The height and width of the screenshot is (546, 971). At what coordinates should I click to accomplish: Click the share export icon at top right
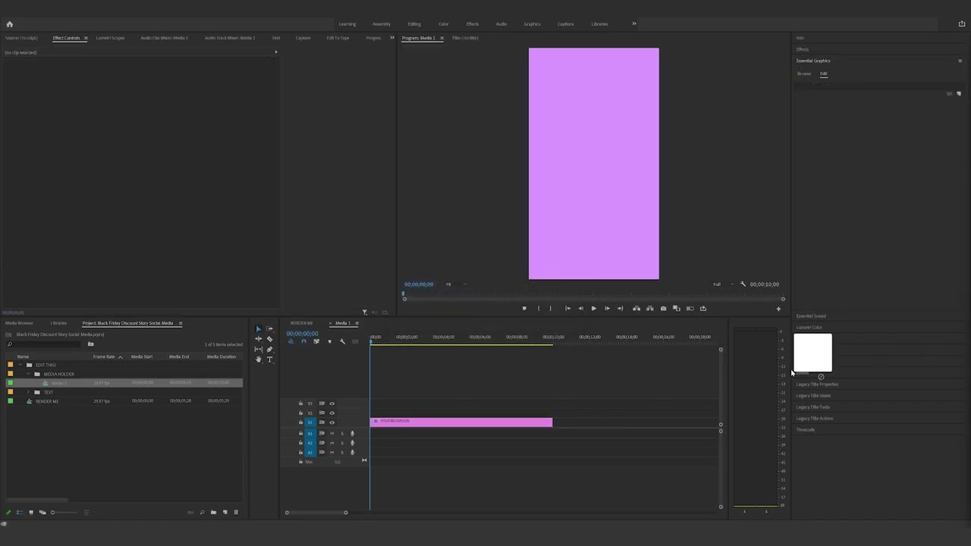point(962,24)
